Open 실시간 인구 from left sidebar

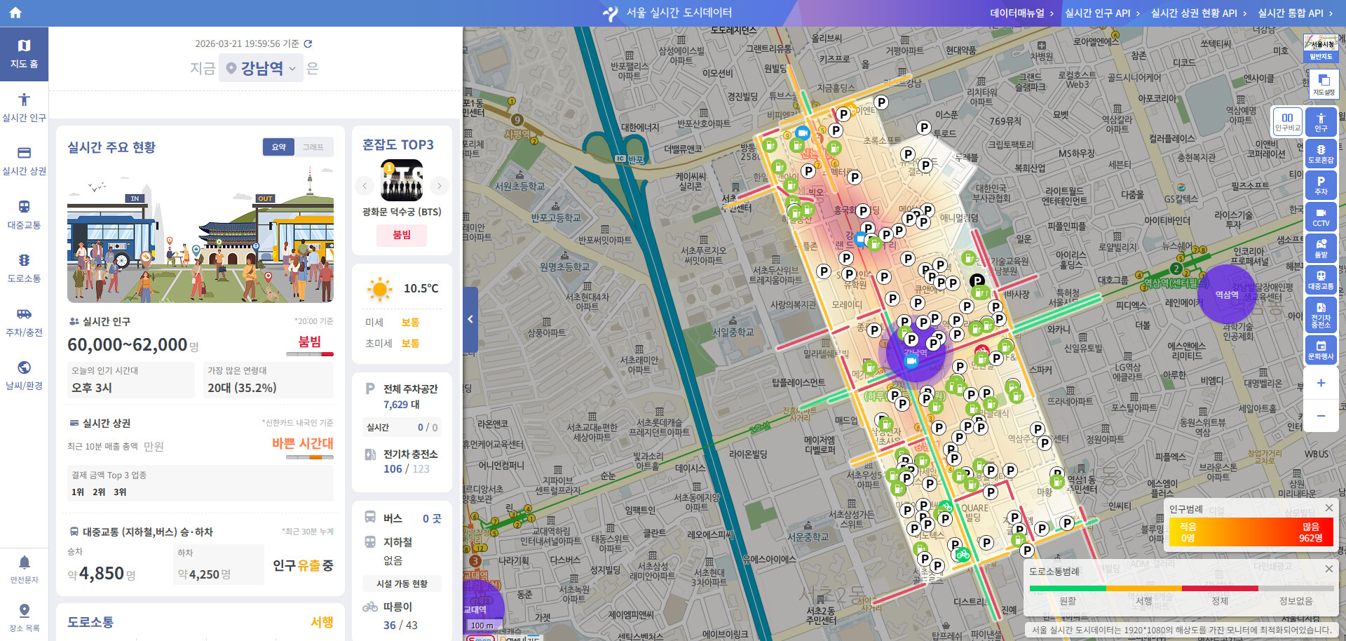pos(24,108)
